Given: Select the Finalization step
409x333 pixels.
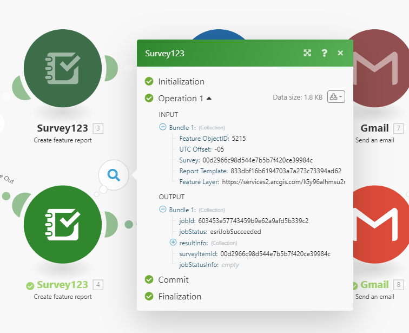Looking at the screenshot, I should tap(180, 297).
